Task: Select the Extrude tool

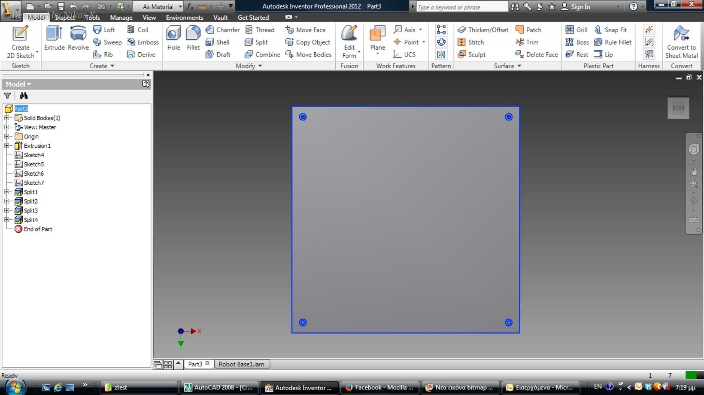Action: [54, 38]
